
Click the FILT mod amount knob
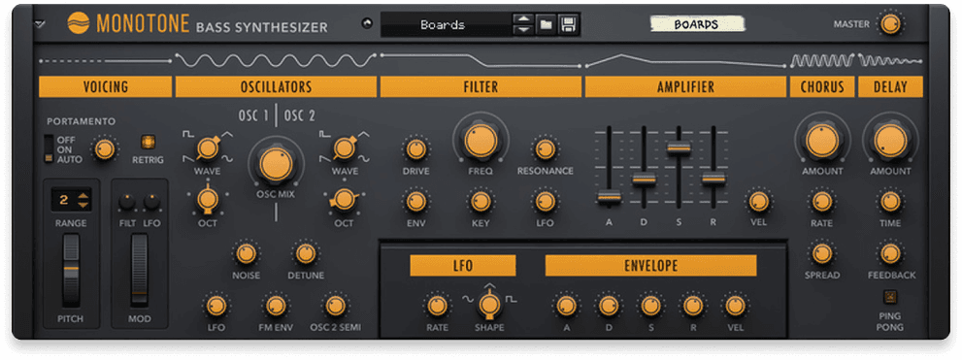127,202
